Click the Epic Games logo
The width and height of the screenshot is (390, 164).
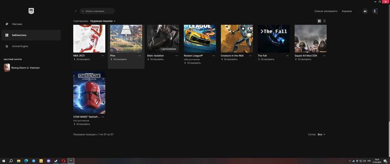pos(31,11)
